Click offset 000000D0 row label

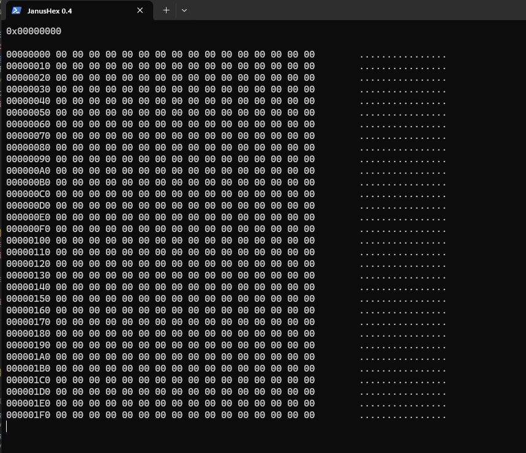coord(28,206)
